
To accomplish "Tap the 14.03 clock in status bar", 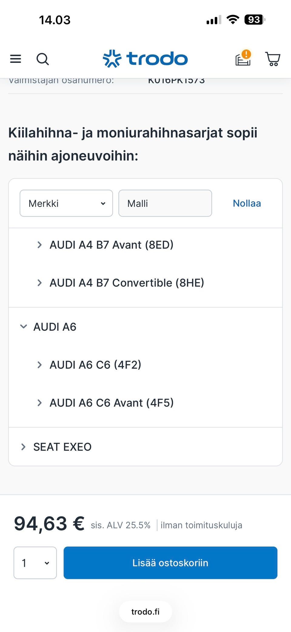I will pyautogui.click(x=55, y=20).
